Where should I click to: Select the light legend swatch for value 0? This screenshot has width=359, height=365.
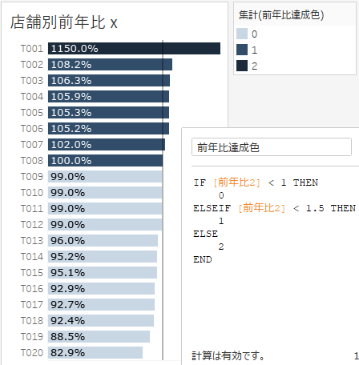coord(242,34)
